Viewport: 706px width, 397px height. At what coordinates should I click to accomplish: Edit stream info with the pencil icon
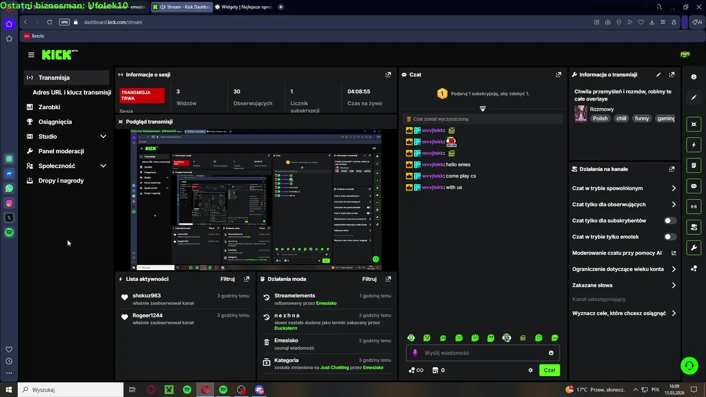658,74
